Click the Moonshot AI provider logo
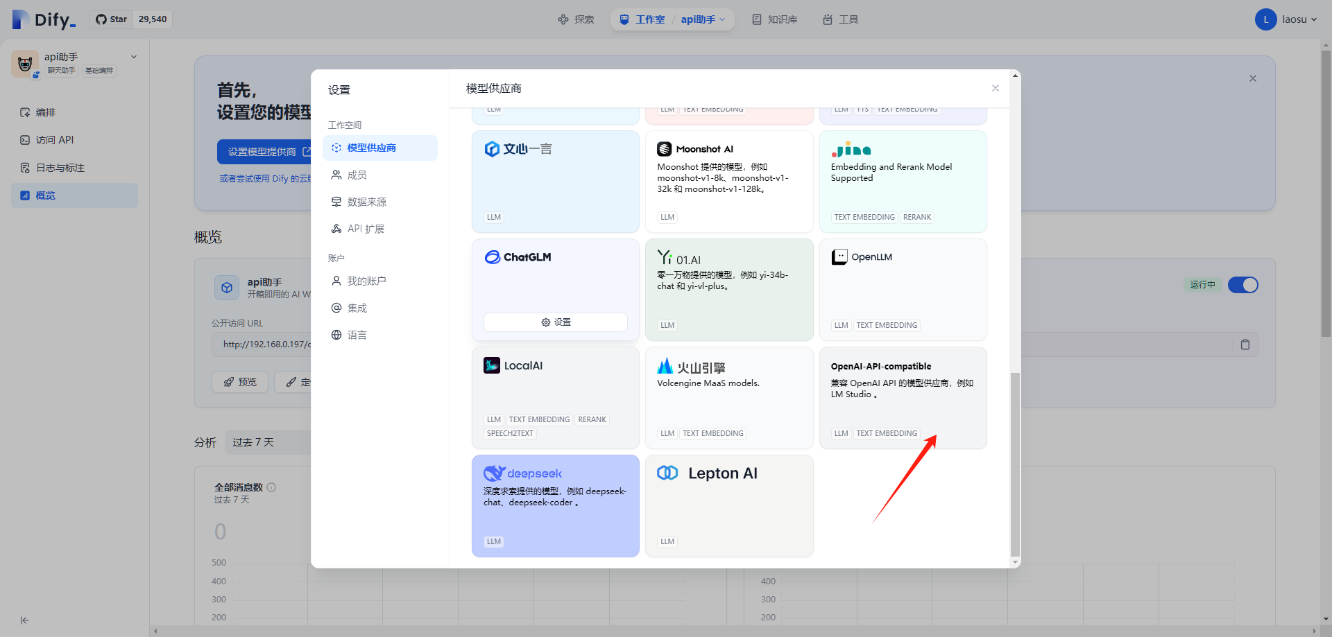Viewport: 1332px width, 637px height. click(695, 149)
